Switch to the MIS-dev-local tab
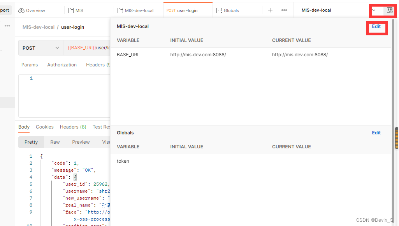The height and width of the screenshot is (226, 399). click(135, 10)
